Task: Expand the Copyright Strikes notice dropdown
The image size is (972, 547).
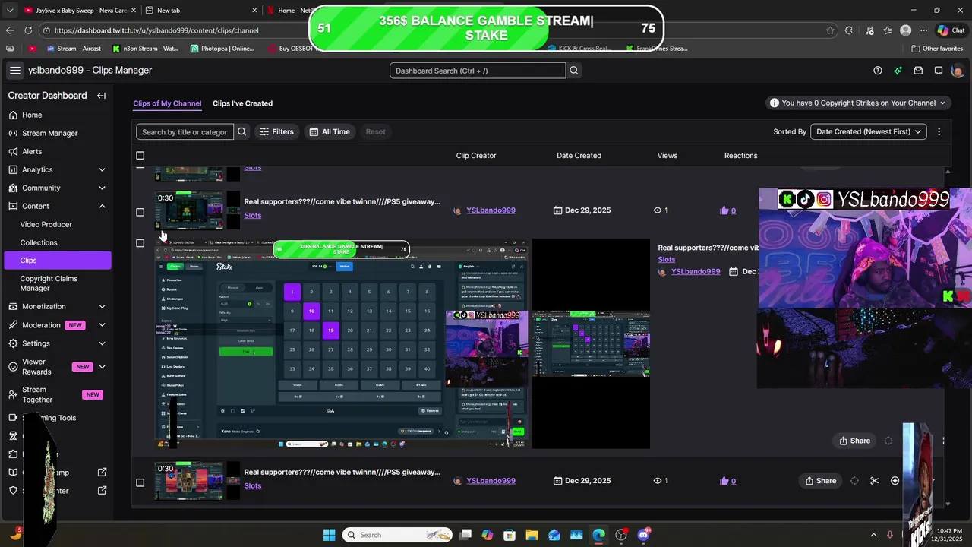Action: pos(858,103)
